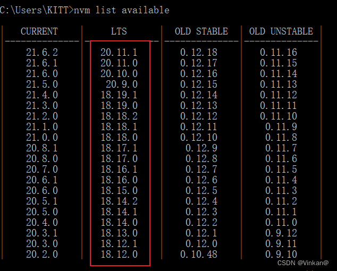Select old stable version 0.12.17
The width and height of the screenshot is (337, 271).
[x=199, y=63]
